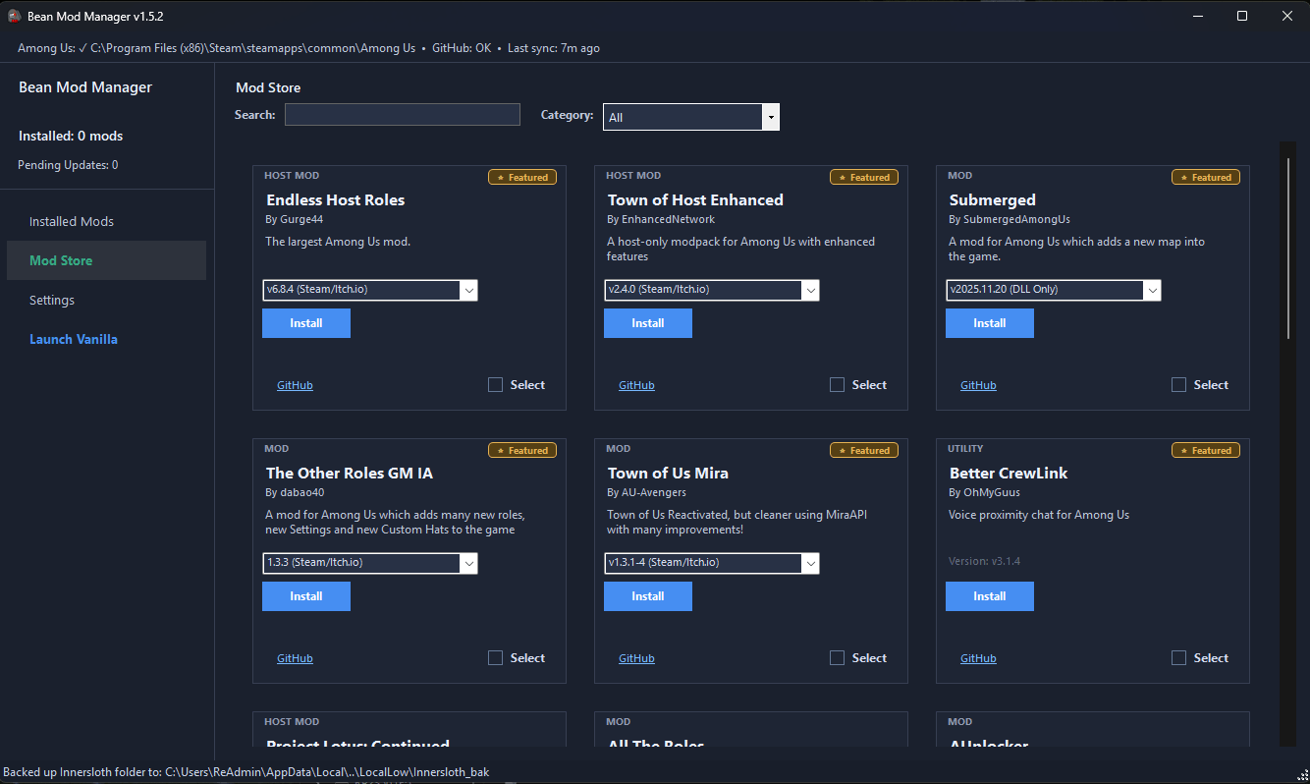Image resolution: width=1310 pixels, height=784 pixels.
Task: Minimize the Bean Mod Manager window
Action: [x=1198, y=16]
